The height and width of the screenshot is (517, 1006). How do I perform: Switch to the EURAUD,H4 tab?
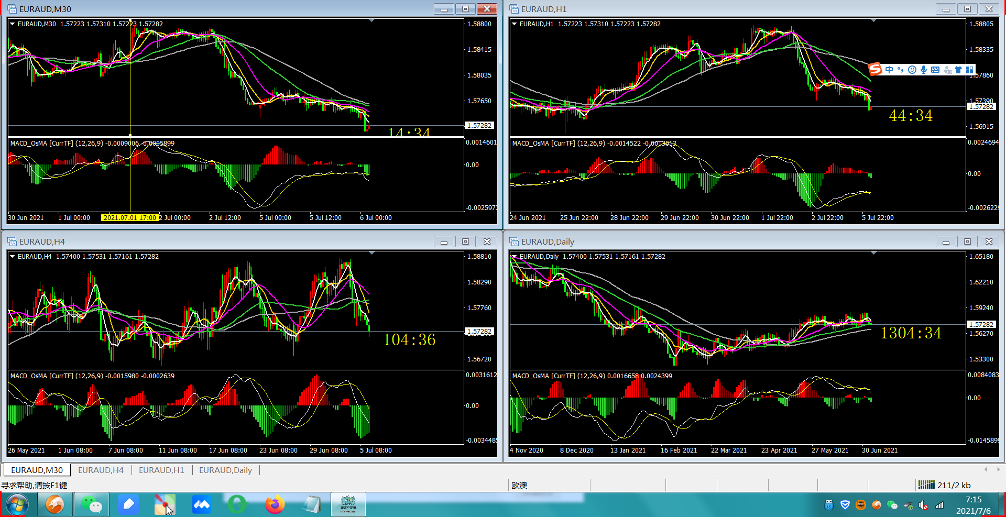click(101, 470)
